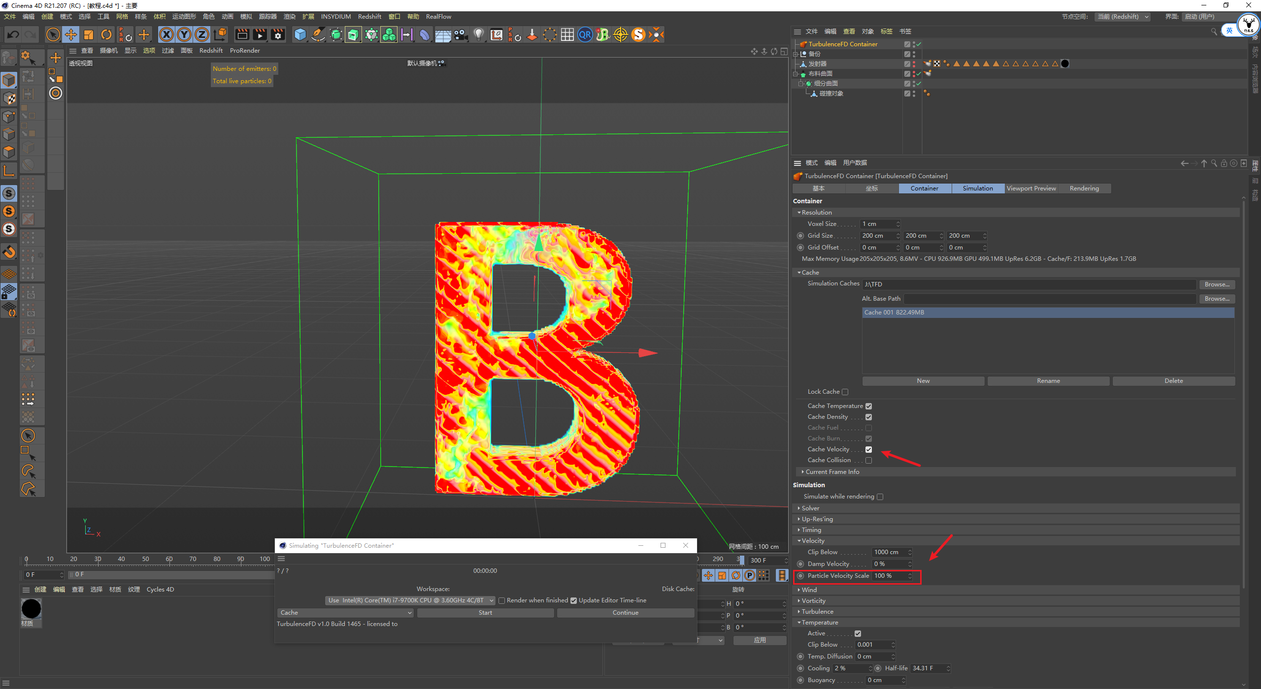Click the Undo arrow icon
This screenshot has height=689, width=1261.
(13, 34)
